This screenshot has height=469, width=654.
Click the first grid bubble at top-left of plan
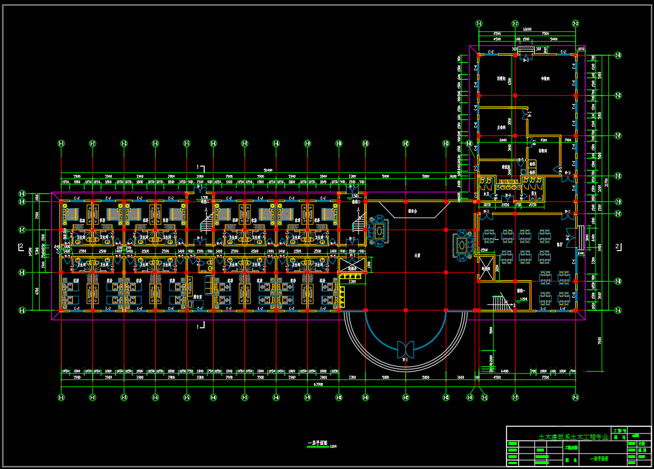[x=61, y=144]
